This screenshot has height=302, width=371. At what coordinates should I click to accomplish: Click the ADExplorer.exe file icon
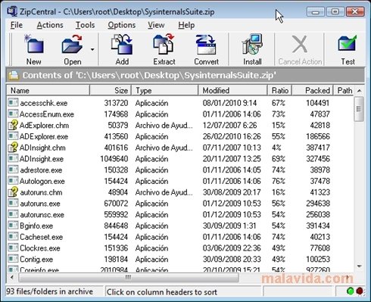pos(13,136)
